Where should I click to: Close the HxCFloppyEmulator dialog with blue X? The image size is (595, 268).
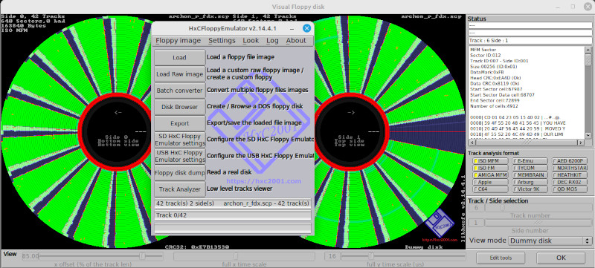pos(306,28)
